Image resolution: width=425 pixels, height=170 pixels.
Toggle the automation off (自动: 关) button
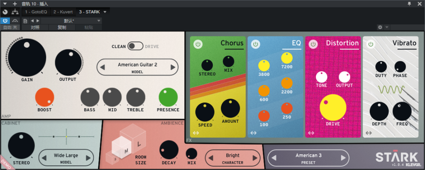[10, 27]
